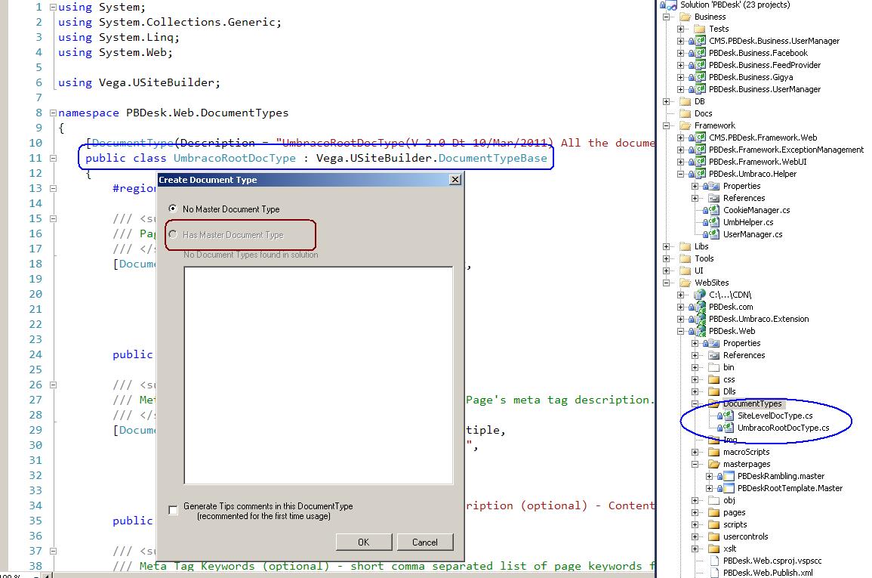This screenshot has width=872, height=578.
Task: Select Has Master Document Type radio button
Action: point(174,234)
